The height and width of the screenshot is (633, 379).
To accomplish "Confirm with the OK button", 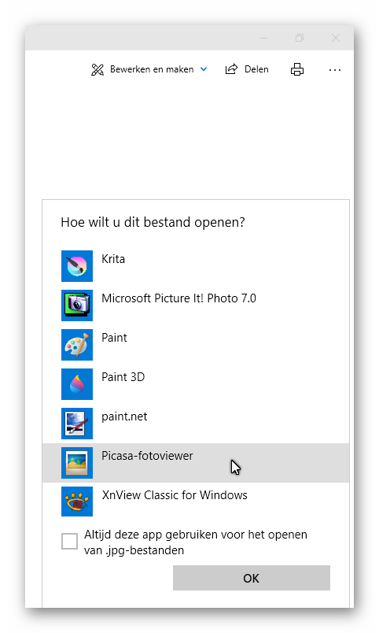I will pos(252,578).
